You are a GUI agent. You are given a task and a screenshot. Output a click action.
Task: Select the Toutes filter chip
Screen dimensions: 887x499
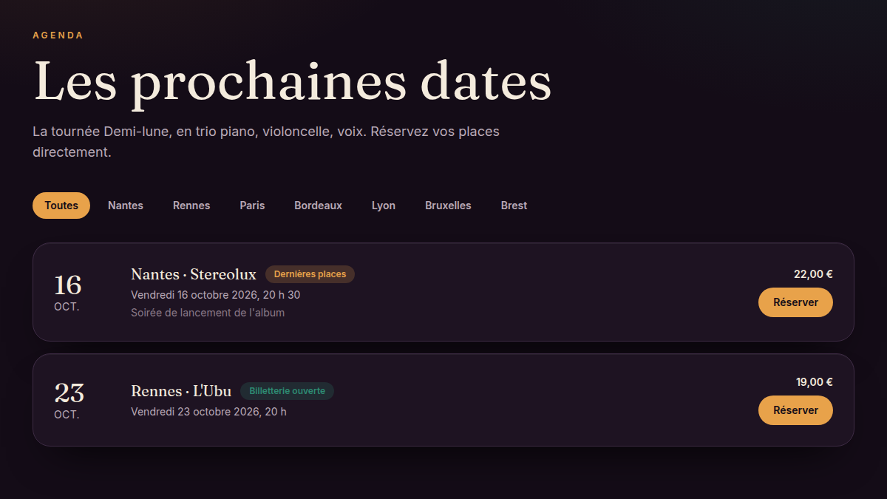[61, 206]
